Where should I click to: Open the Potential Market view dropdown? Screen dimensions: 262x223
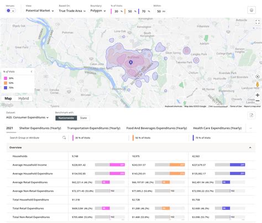click(40, 10)
